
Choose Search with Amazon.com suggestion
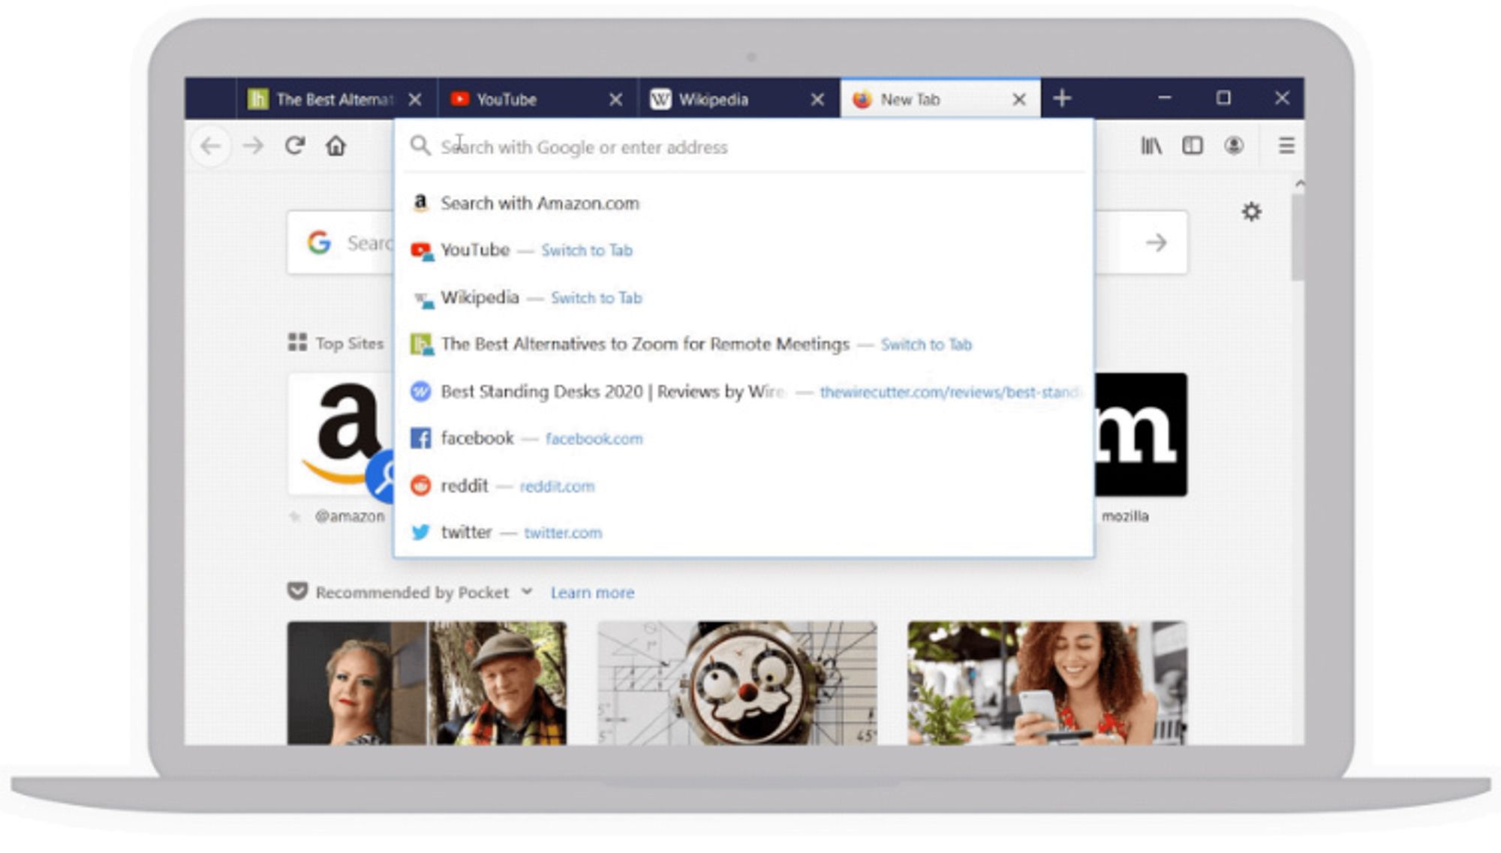coord(744,203)
